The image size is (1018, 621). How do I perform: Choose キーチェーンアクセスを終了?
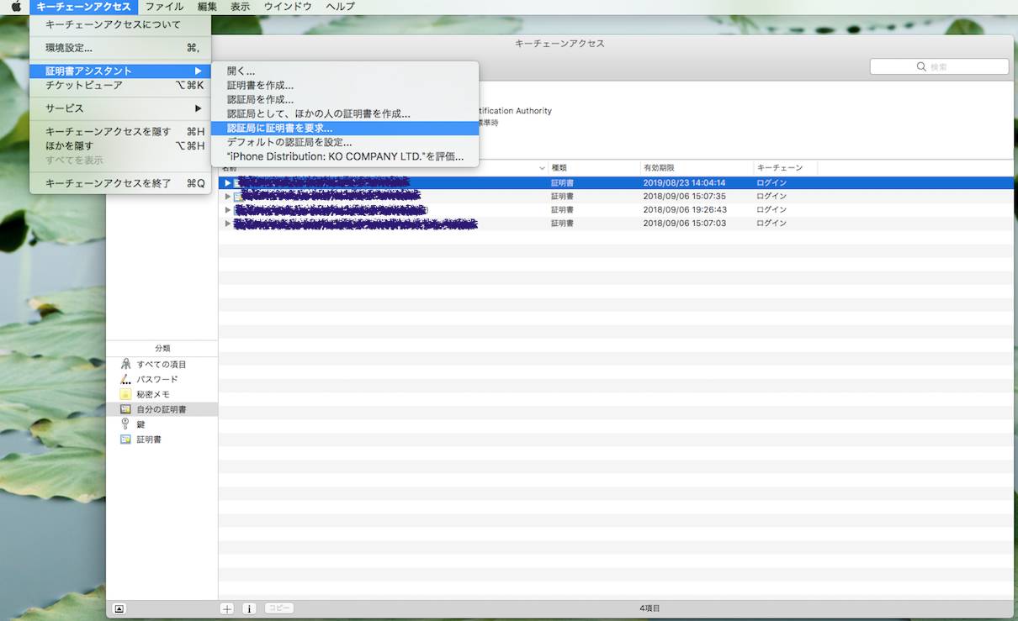click(x=120, y=183)
